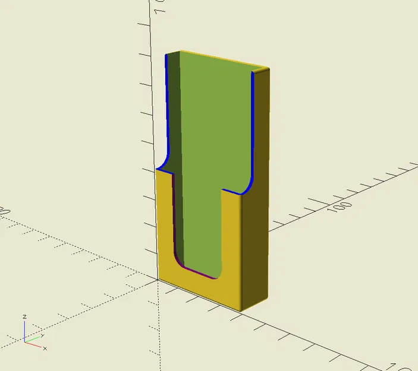Click the "100" tick label on the right axis
The height and width of the screenshot is (371, 418).
340,207
